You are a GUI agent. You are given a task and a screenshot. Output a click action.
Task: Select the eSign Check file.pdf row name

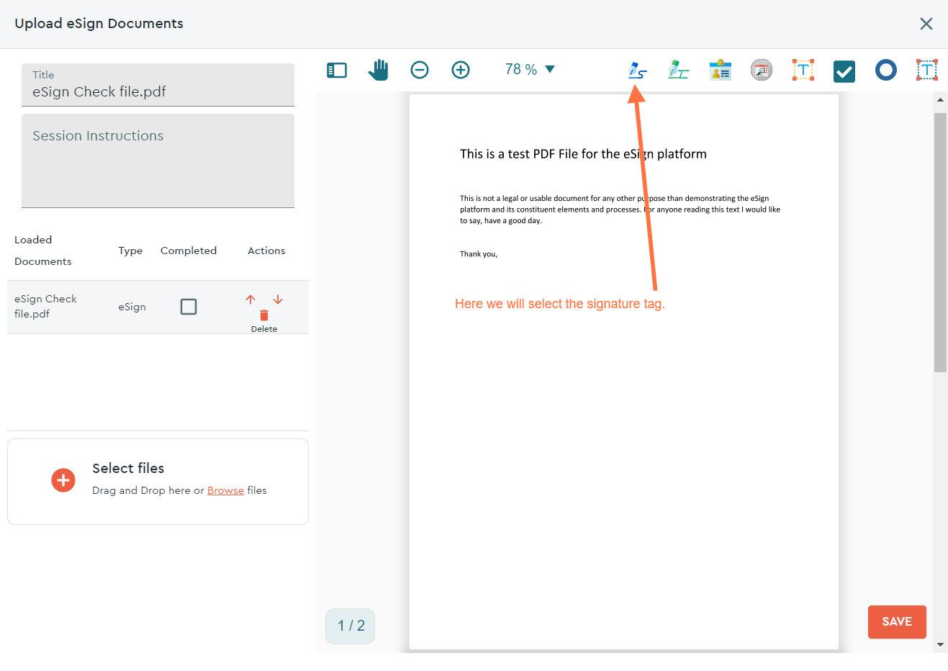[x=45, y=307]
